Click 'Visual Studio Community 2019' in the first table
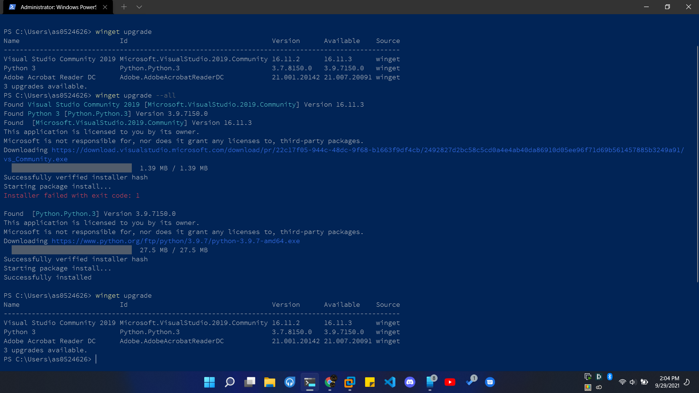The image size is (699, 393). point(60,59)
